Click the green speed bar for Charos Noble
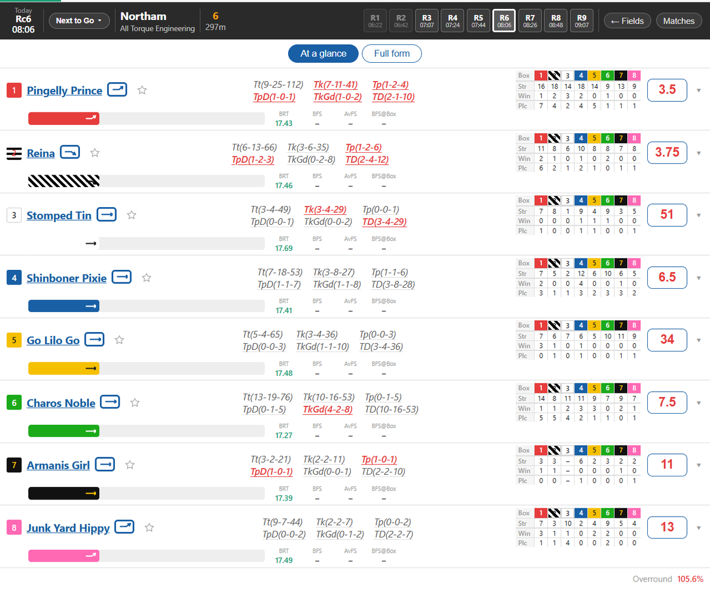Image resolution: width=710 pixels, height=593 pixels. point(64,431)
